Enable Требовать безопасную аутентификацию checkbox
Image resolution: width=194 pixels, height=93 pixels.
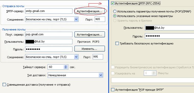tap(117, 43)
